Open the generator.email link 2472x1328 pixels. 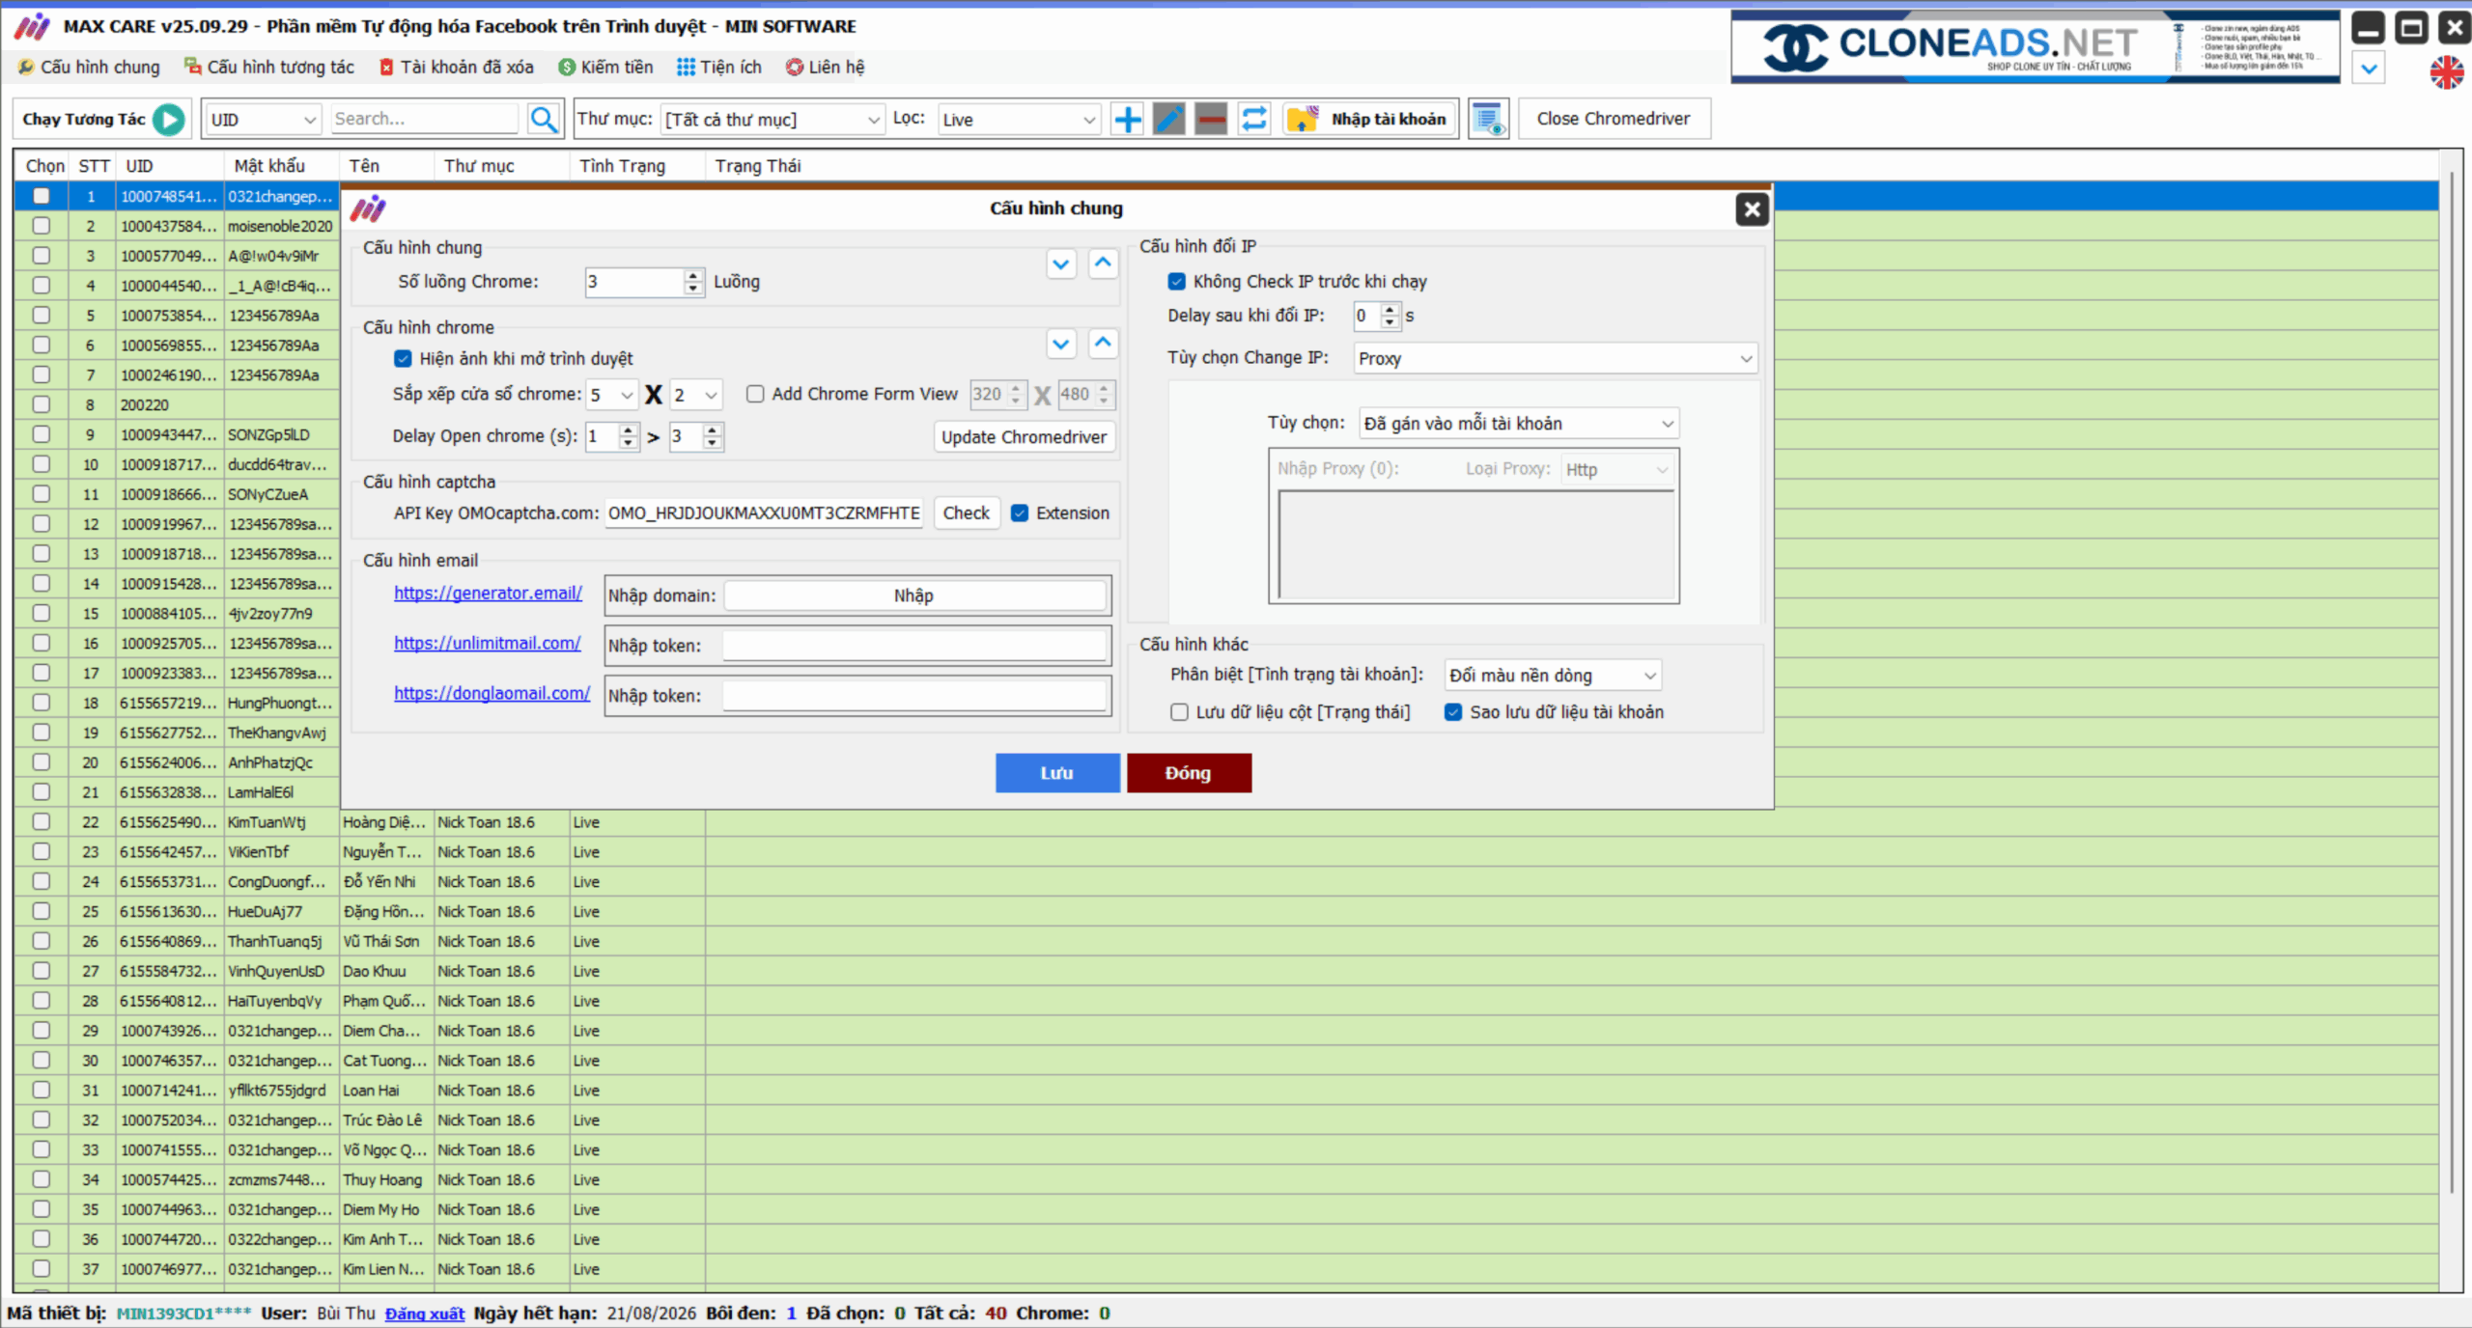click(488, 593)
